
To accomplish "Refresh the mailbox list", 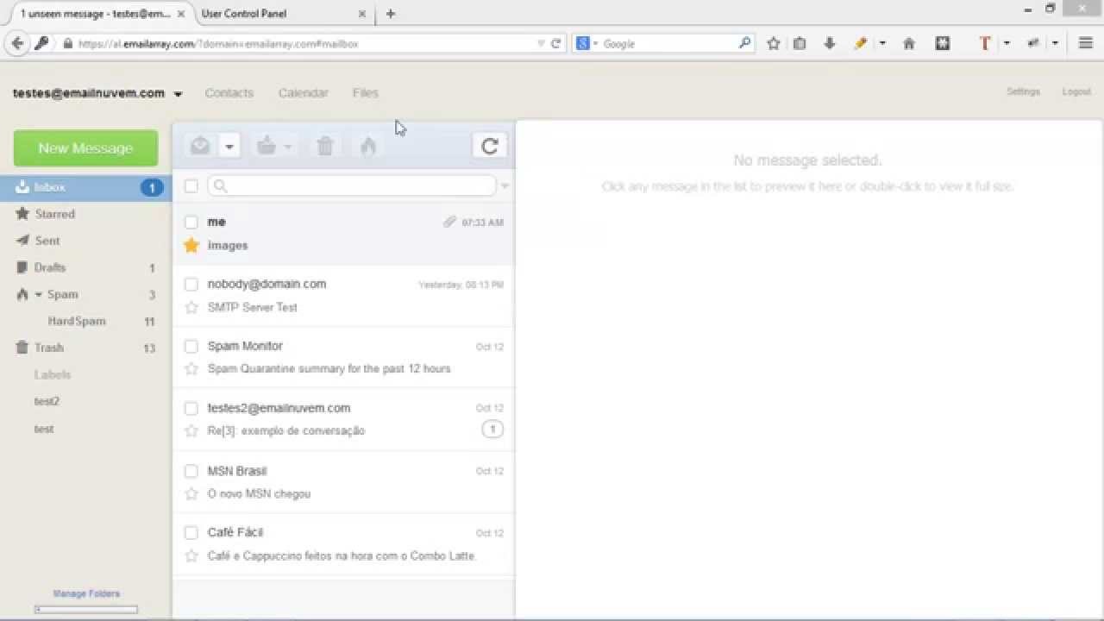I will 490,146.
